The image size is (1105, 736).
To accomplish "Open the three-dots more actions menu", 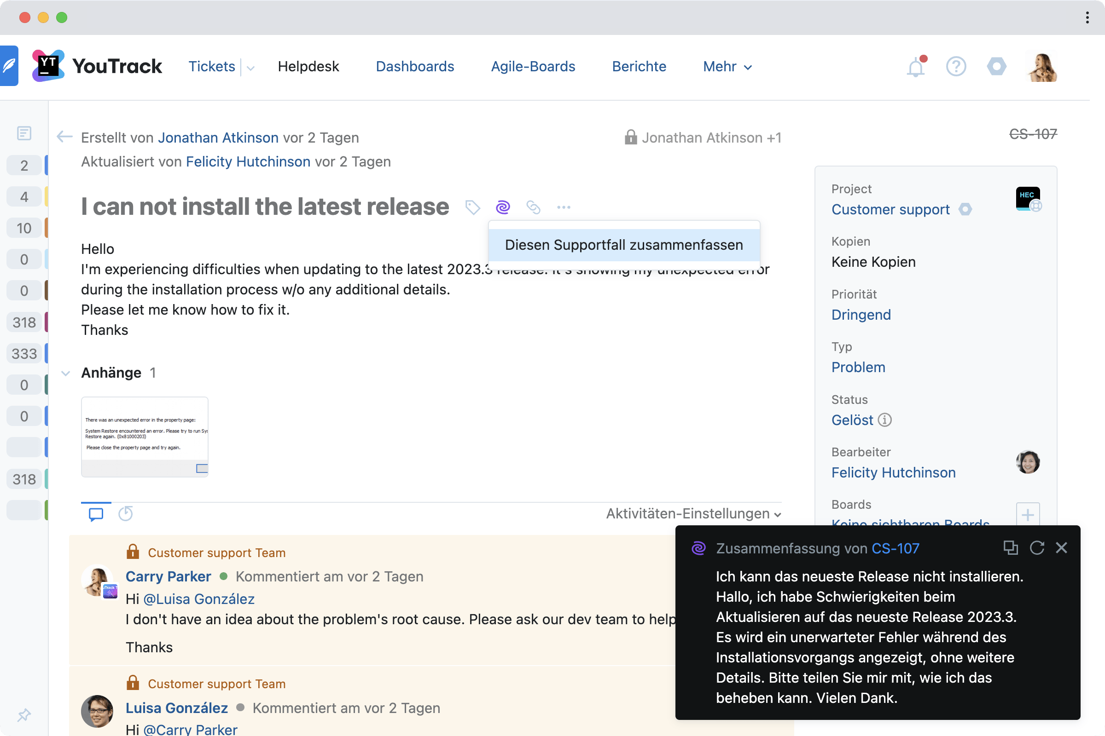I will (563, 207).
